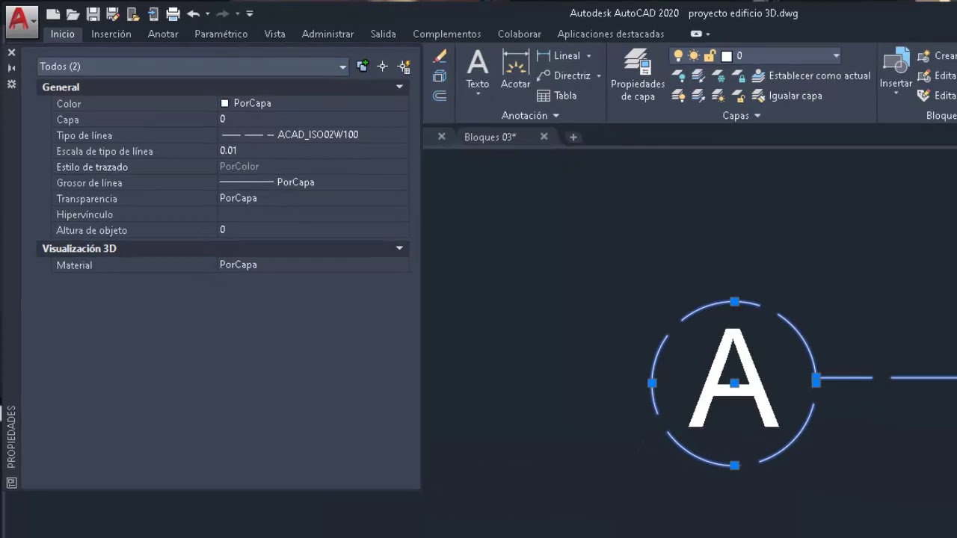Click the Insertar block button

point(896,71)
